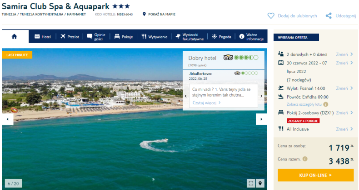Show next gallery photo
The width and height of the screenshot is (359, 190).
pyautogui.click(x=261, y=119)
